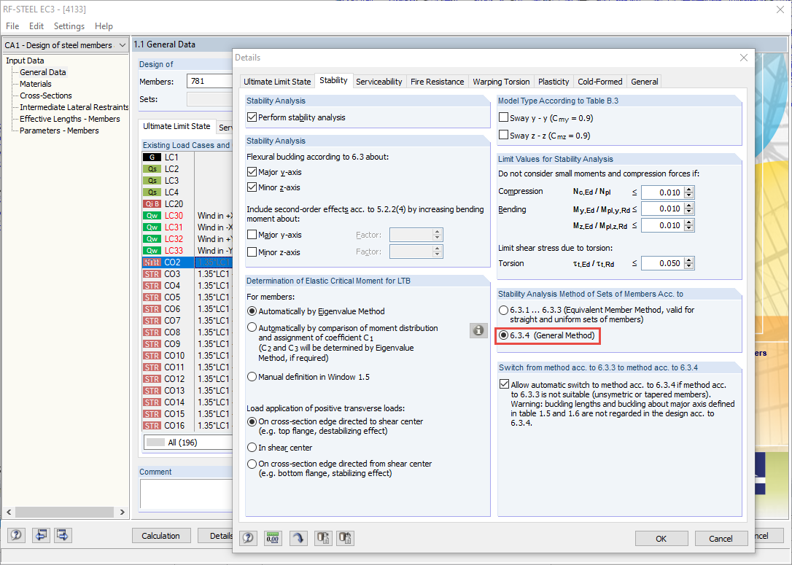Click the Qs icon of LC2

coord(152,169)
